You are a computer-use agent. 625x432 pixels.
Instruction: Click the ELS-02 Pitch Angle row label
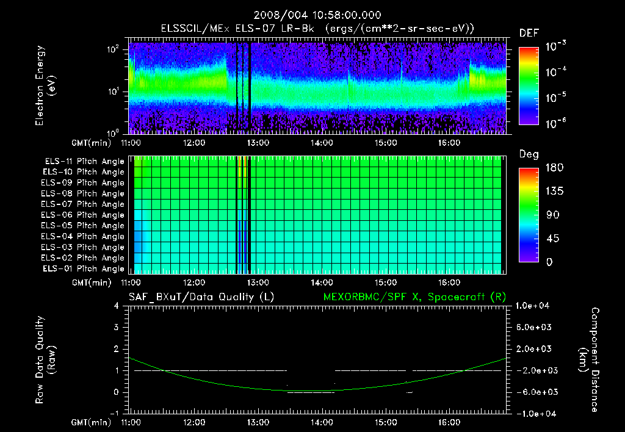tap(83, 258)
